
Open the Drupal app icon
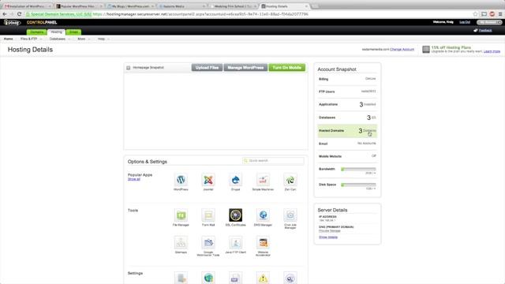coord(235,180)
